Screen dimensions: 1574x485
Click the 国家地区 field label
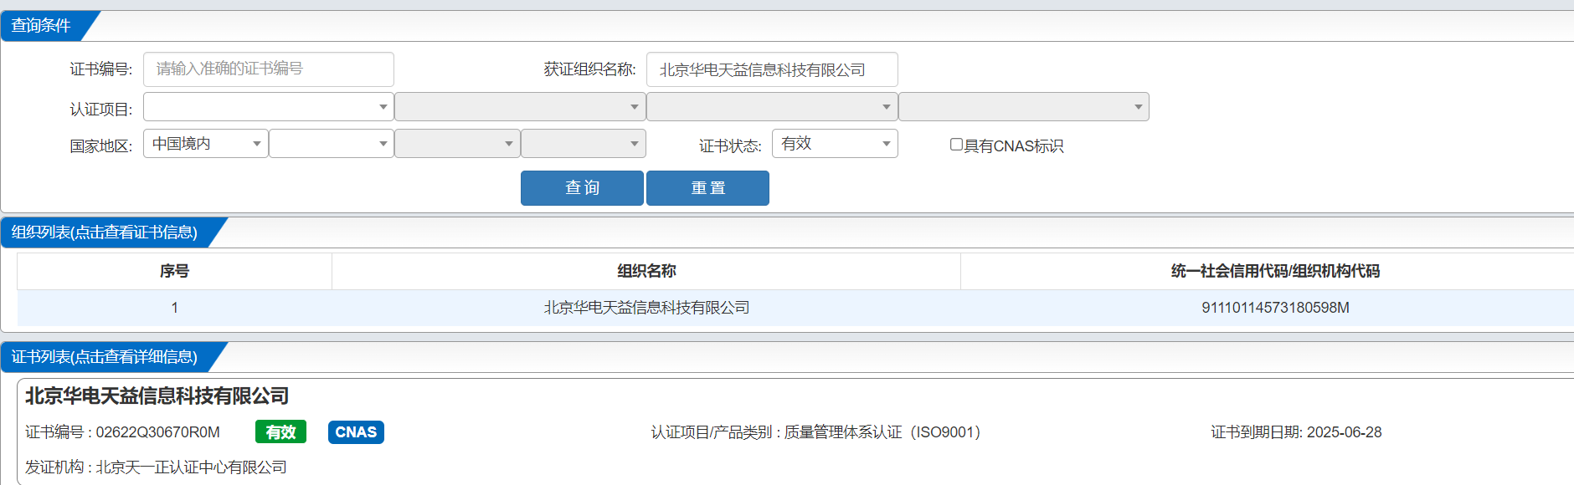coord(100,146)
